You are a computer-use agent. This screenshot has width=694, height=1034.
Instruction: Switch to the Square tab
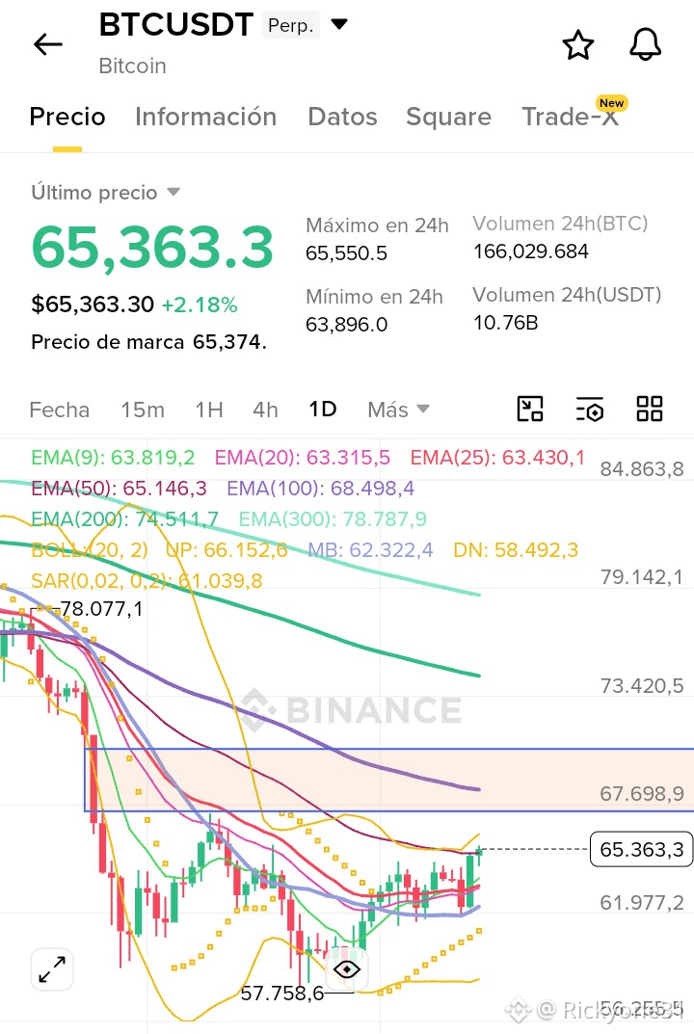[x=448, y=117]
